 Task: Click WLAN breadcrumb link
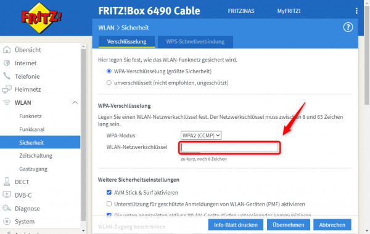106,28
